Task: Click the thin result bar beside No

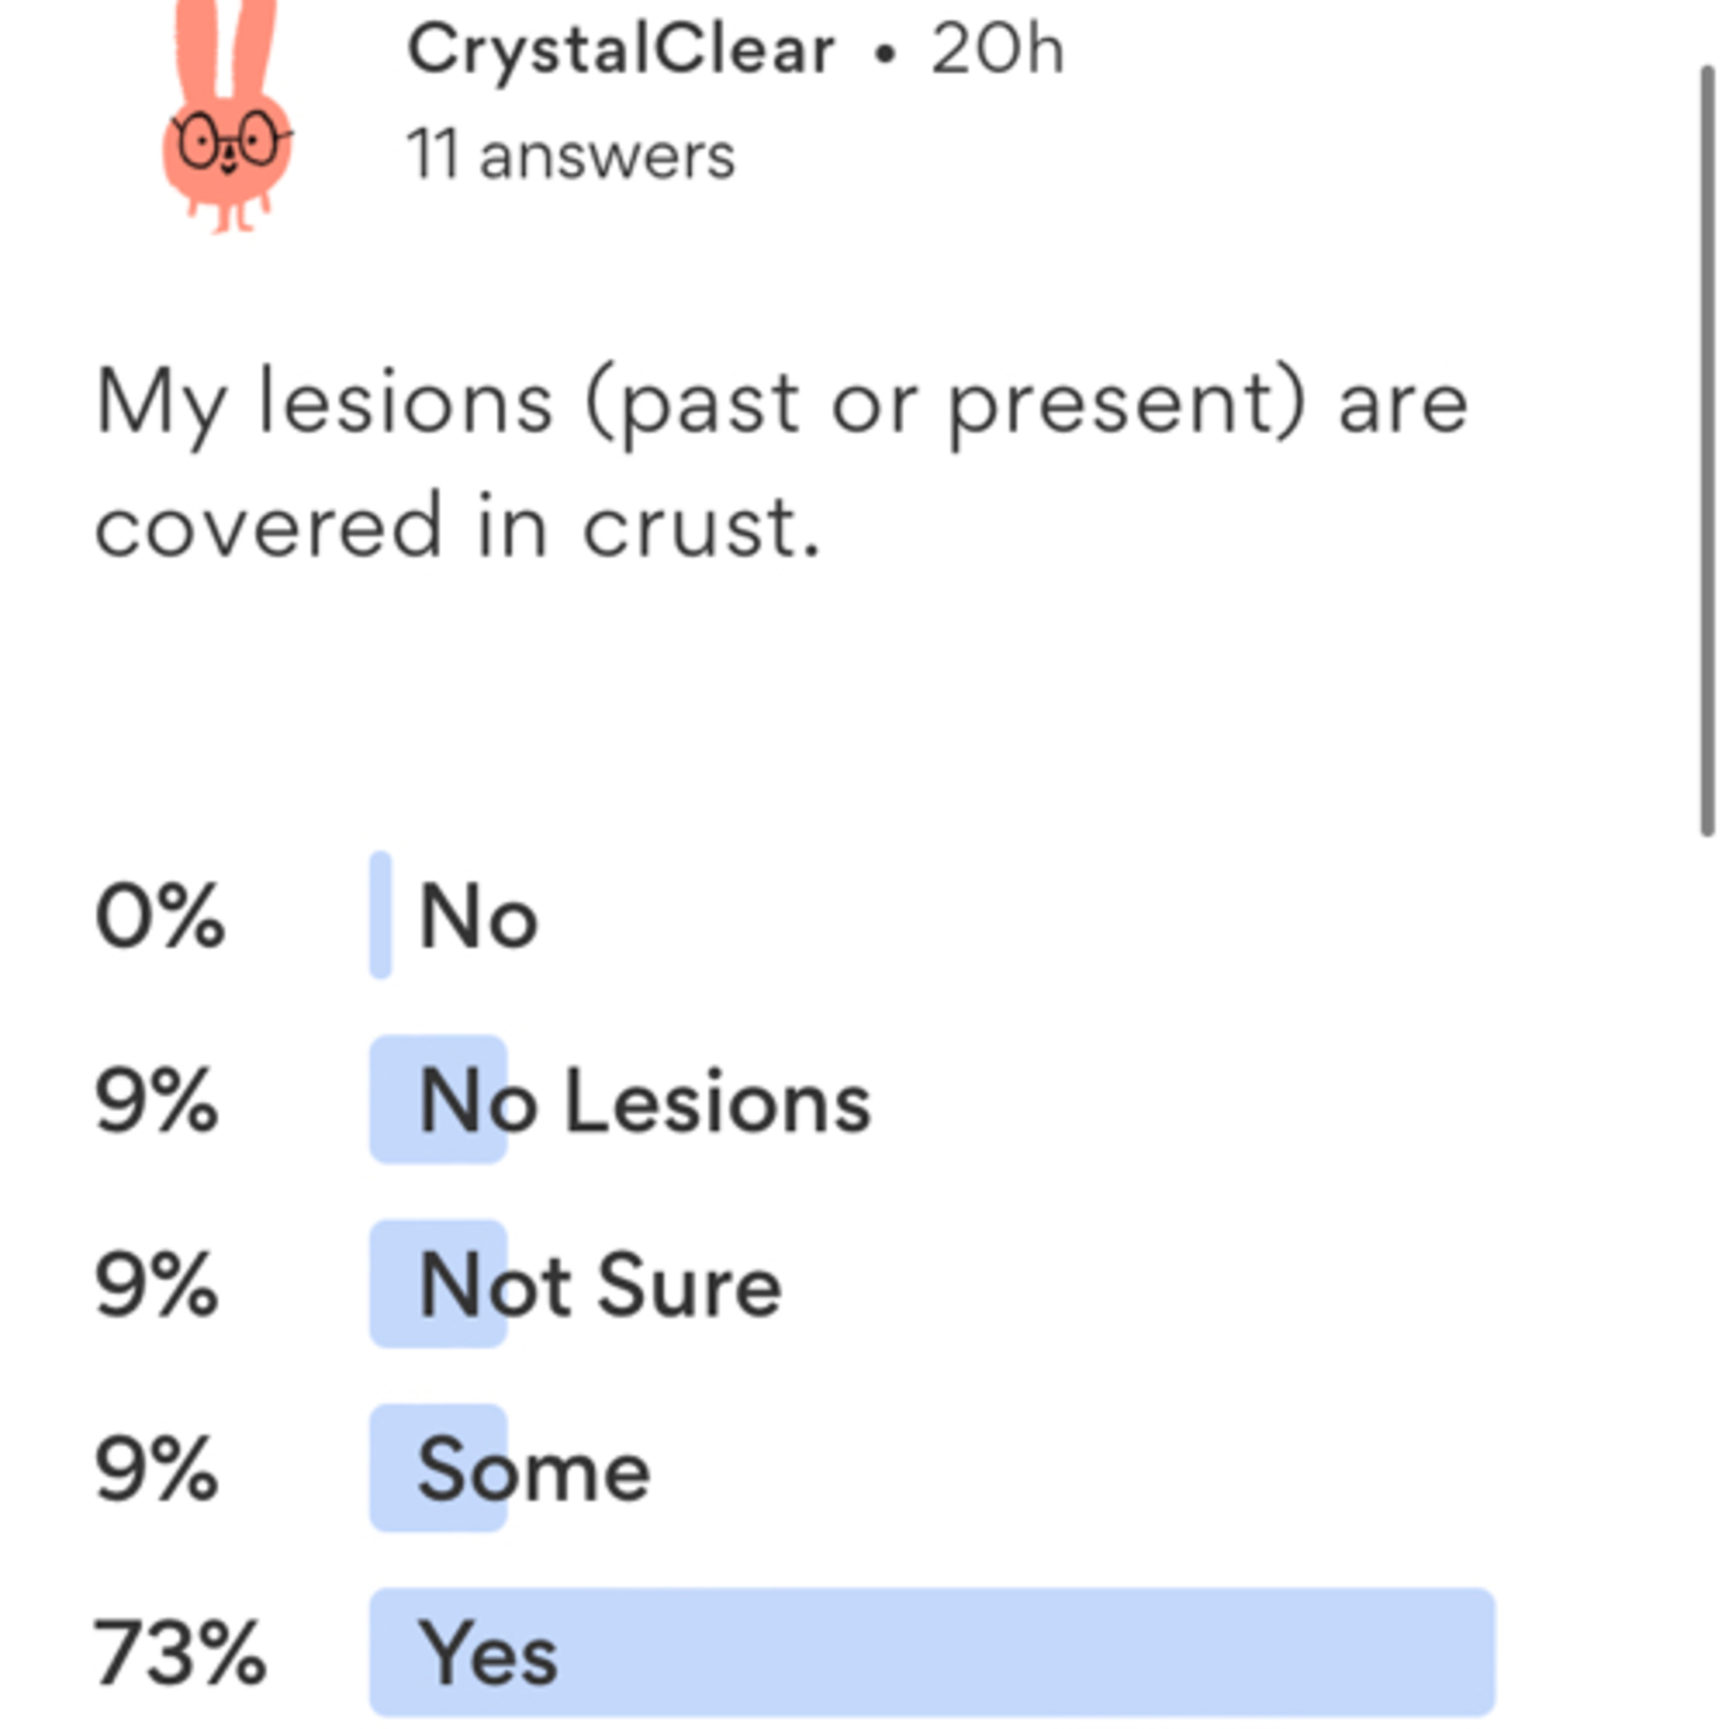Action: pos(380,916)
